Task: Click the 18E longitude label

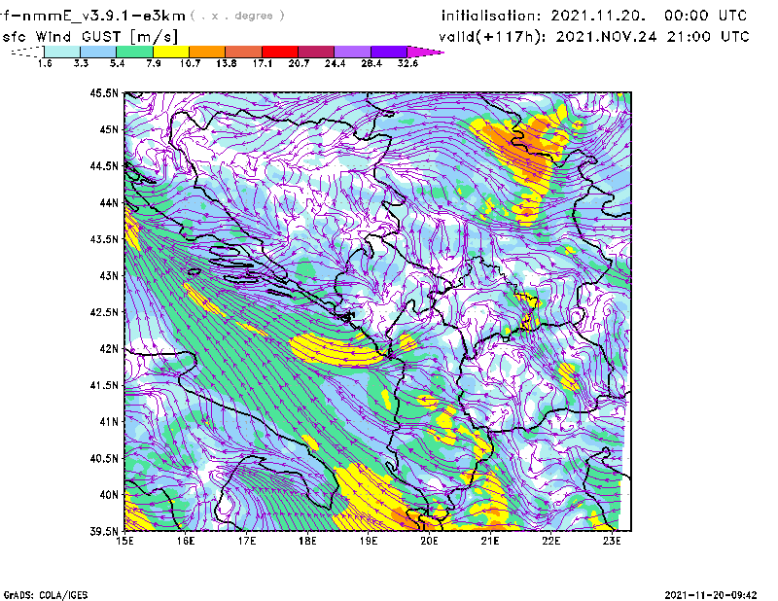Action: coord(307,541)
